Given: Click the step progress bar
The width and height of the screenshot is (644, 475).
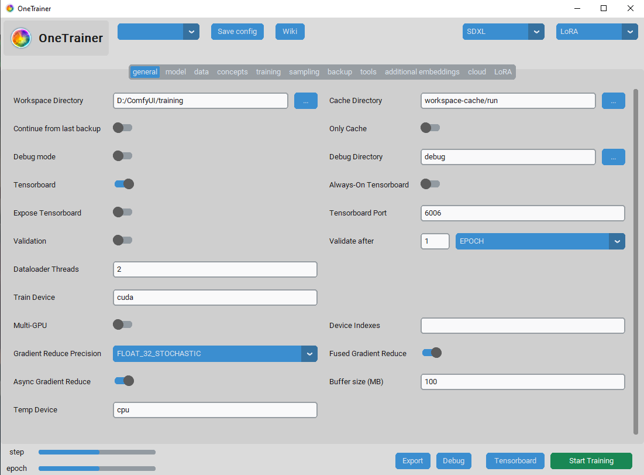Looking at the screenshot, I should [97, 452].
